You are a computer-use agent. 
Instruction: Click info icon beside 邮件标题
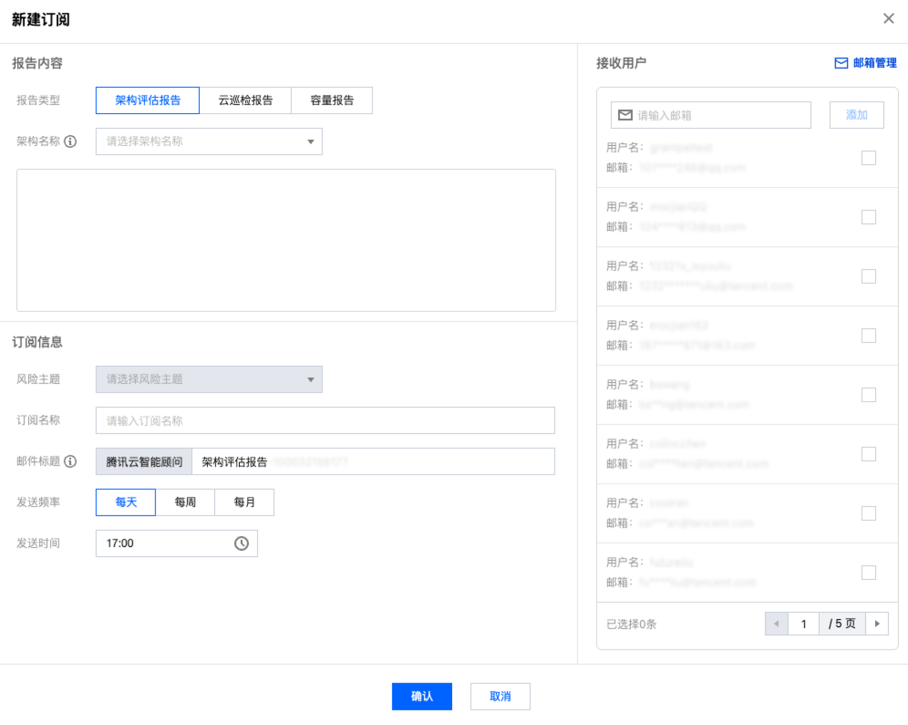point(70,461)
